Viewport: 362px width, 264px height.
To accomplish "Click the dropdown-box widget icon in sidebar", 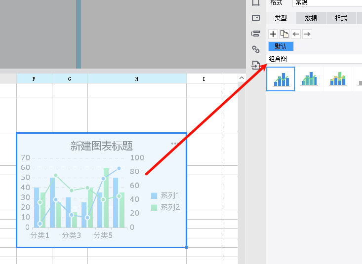I will 256,18.
